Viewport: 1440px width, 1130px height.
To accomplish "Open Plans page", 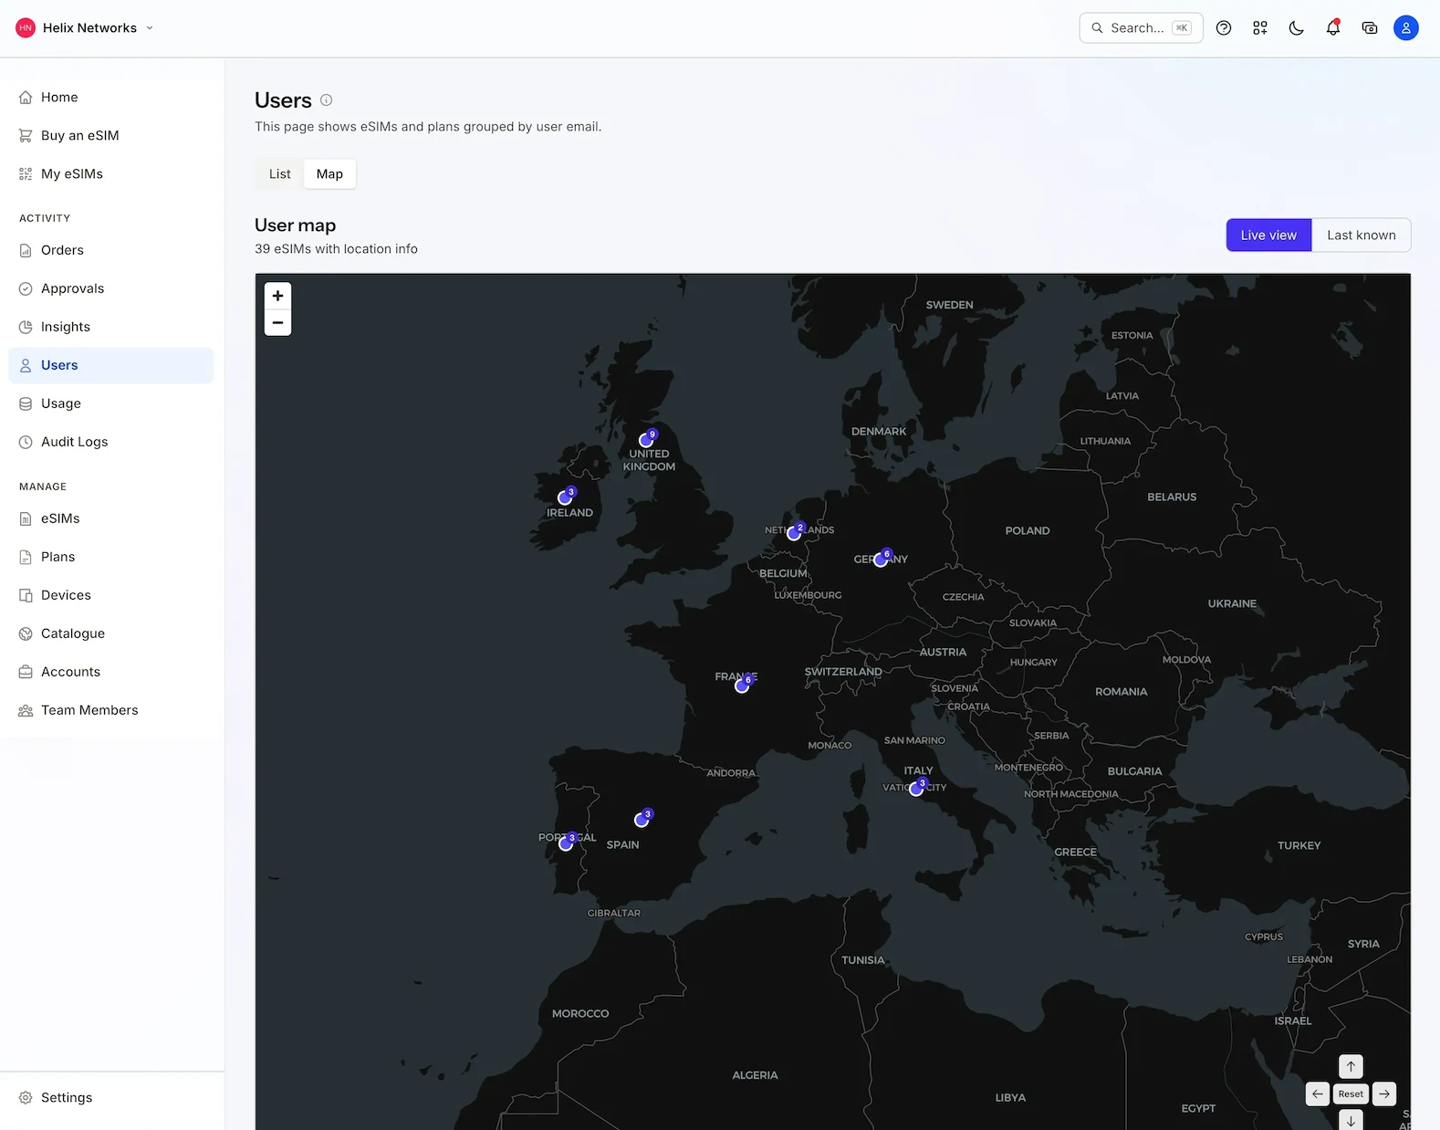I will tap(110, 557).
